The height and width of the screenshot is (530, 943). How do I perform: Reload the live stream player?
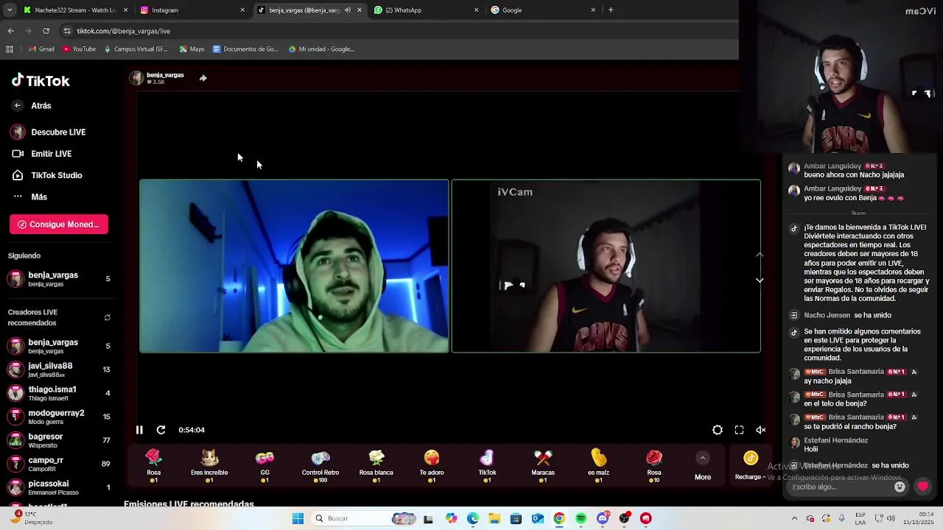(x=161, y=430)
